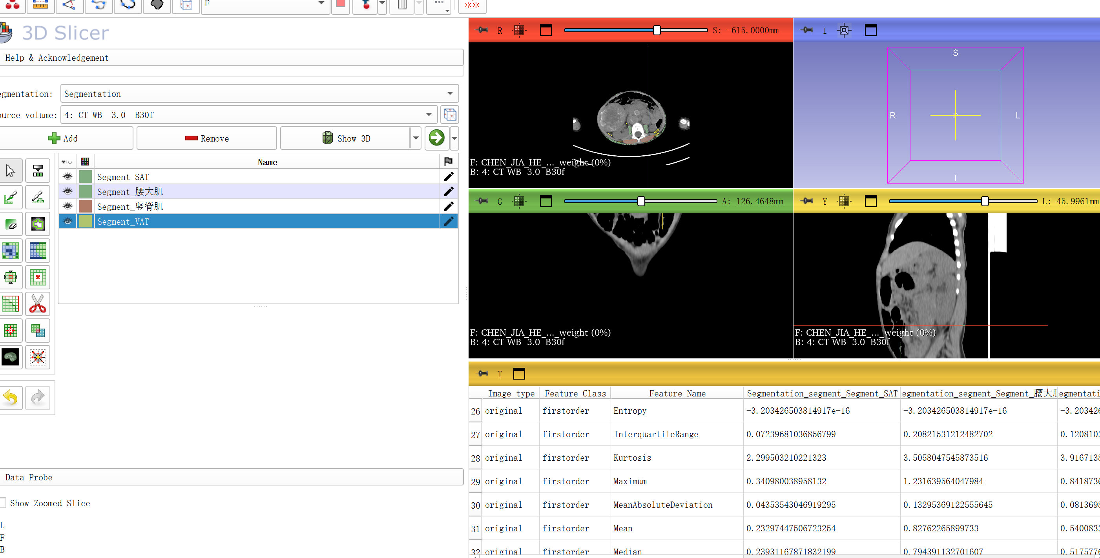The width and height of the screenshot is (1100, 558).
Task: Click the Remove segment button
Action: click(x=207, y=138)
